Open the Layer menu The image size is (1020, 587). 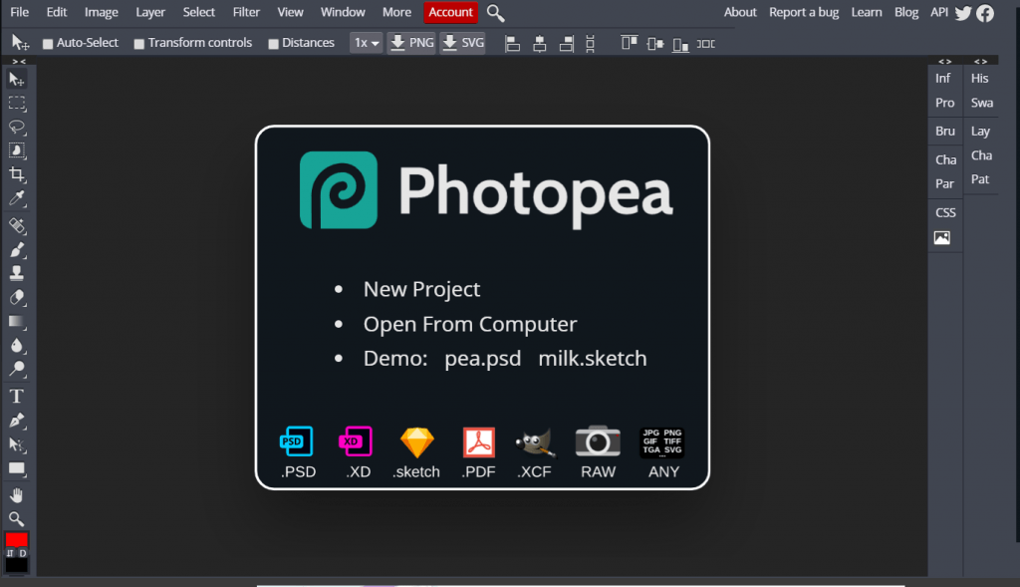150,12
